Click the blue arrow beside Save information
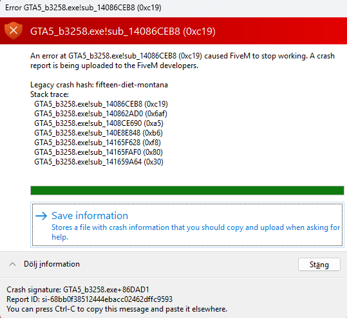347x318 pixels. click(41, 216)
